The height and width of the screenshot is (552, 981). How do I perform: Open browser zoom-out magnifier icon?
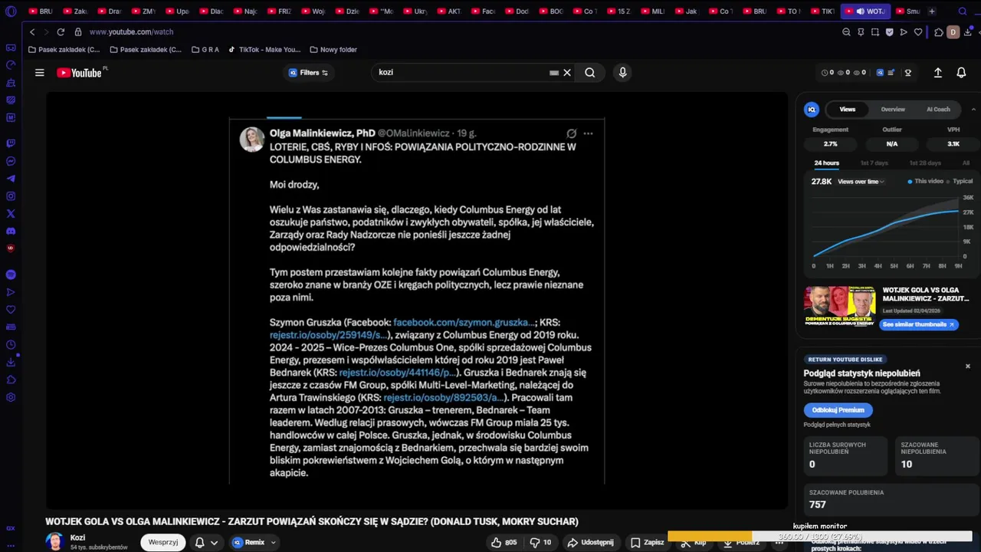846,32
